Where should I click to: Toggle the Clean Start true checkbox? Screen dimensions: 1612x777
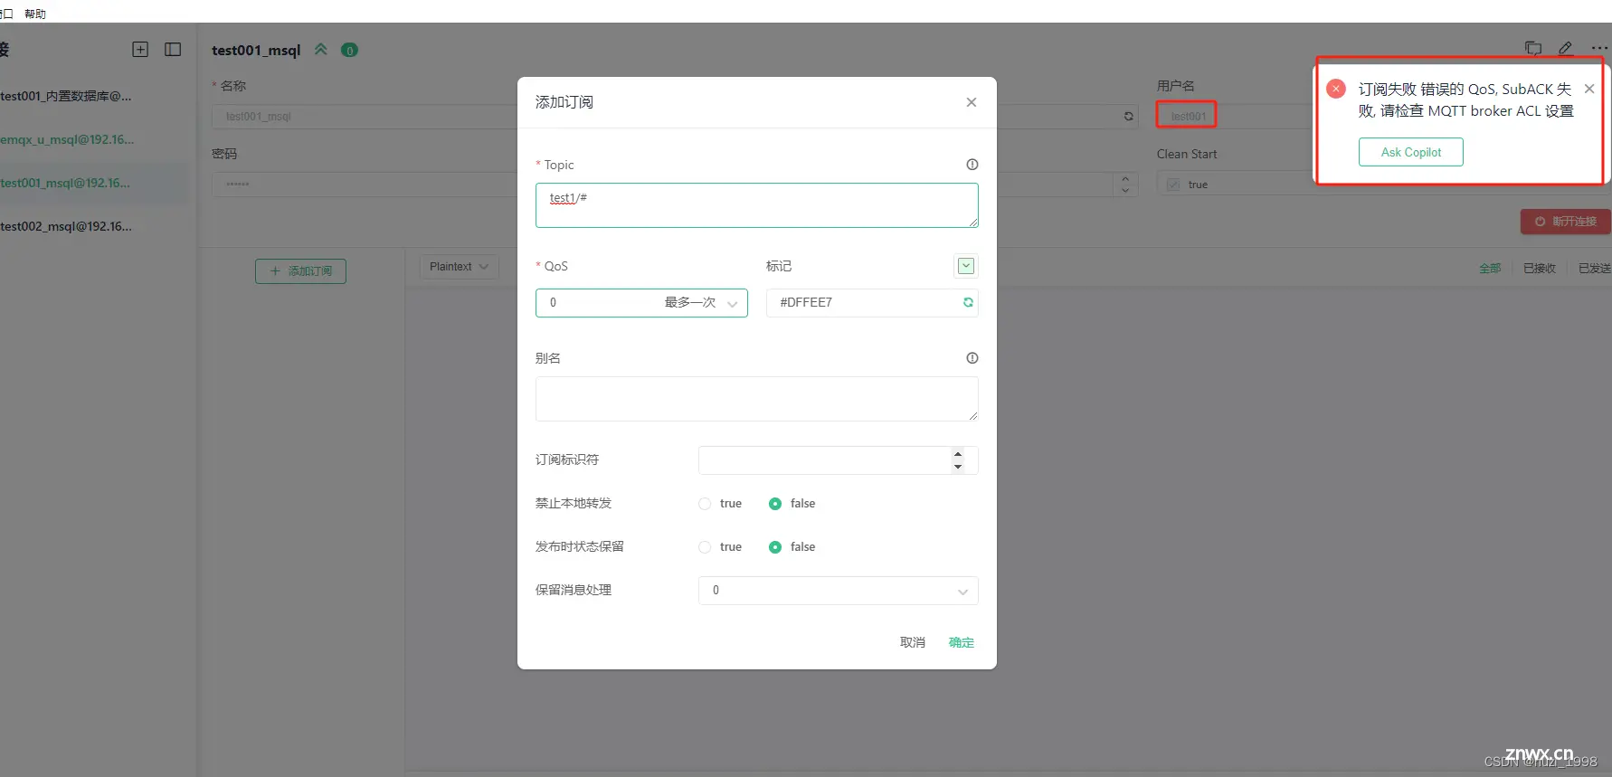pos(1173,185)
